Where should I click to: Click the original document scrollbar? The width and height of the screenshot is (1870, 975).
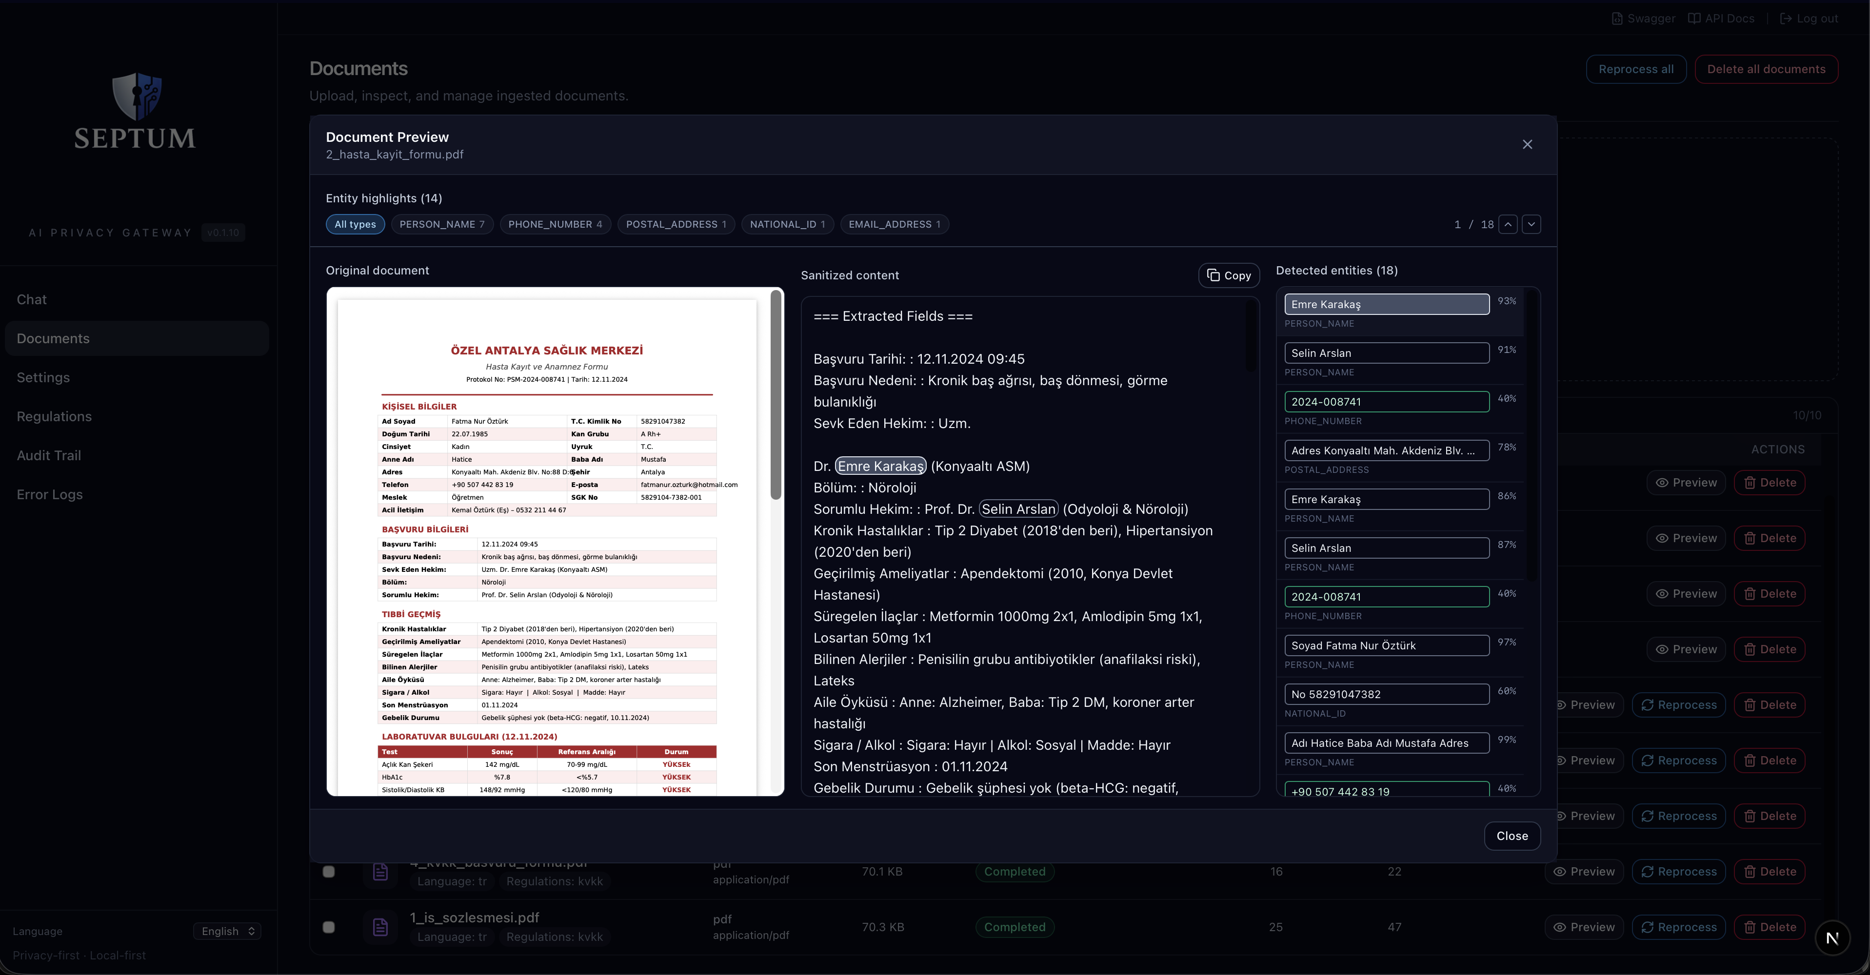click(x=776, y=395)
